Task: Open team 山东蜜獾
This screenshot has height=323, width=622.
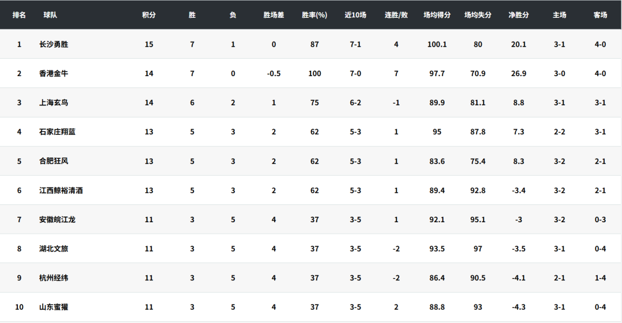Action: tap(54, 307)
